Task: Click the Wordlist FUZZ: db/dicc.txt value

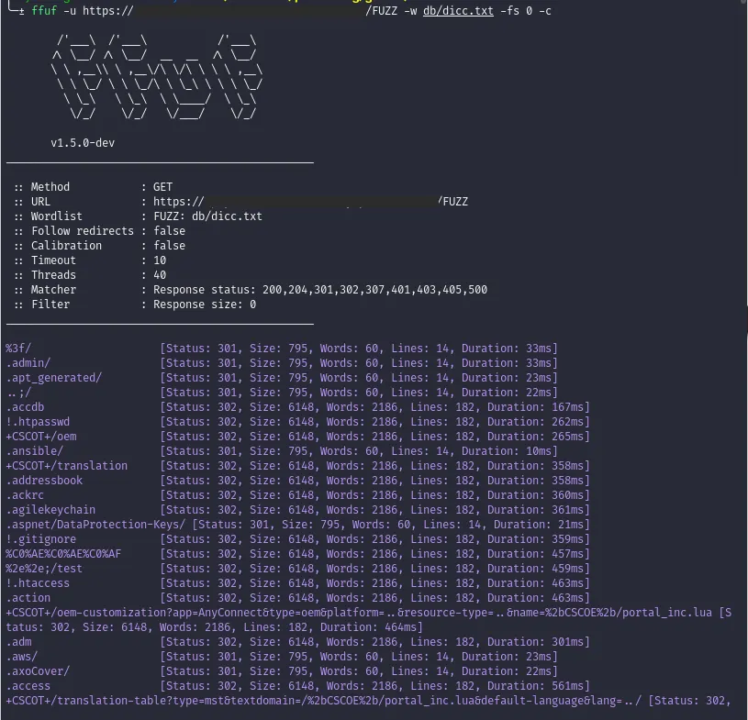Action: coord(207,216)
